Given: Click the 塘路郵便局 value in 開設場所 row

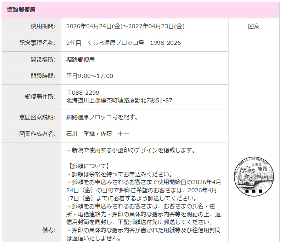Looking at the screenshot, I should coord(81,60).
